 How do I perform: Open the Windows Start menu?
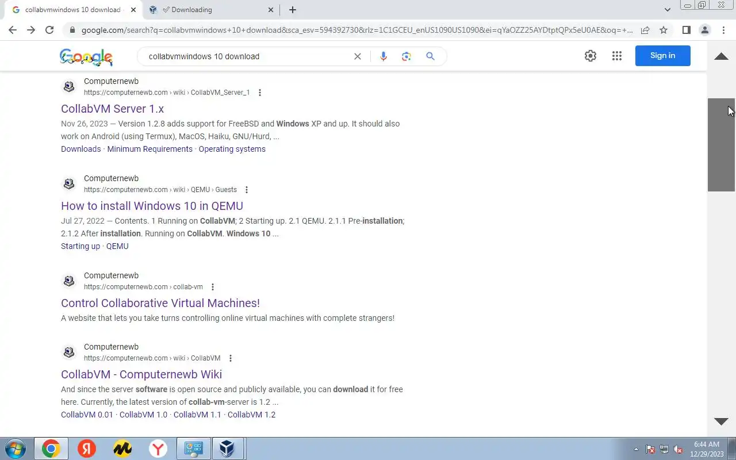tap(14, 448)
